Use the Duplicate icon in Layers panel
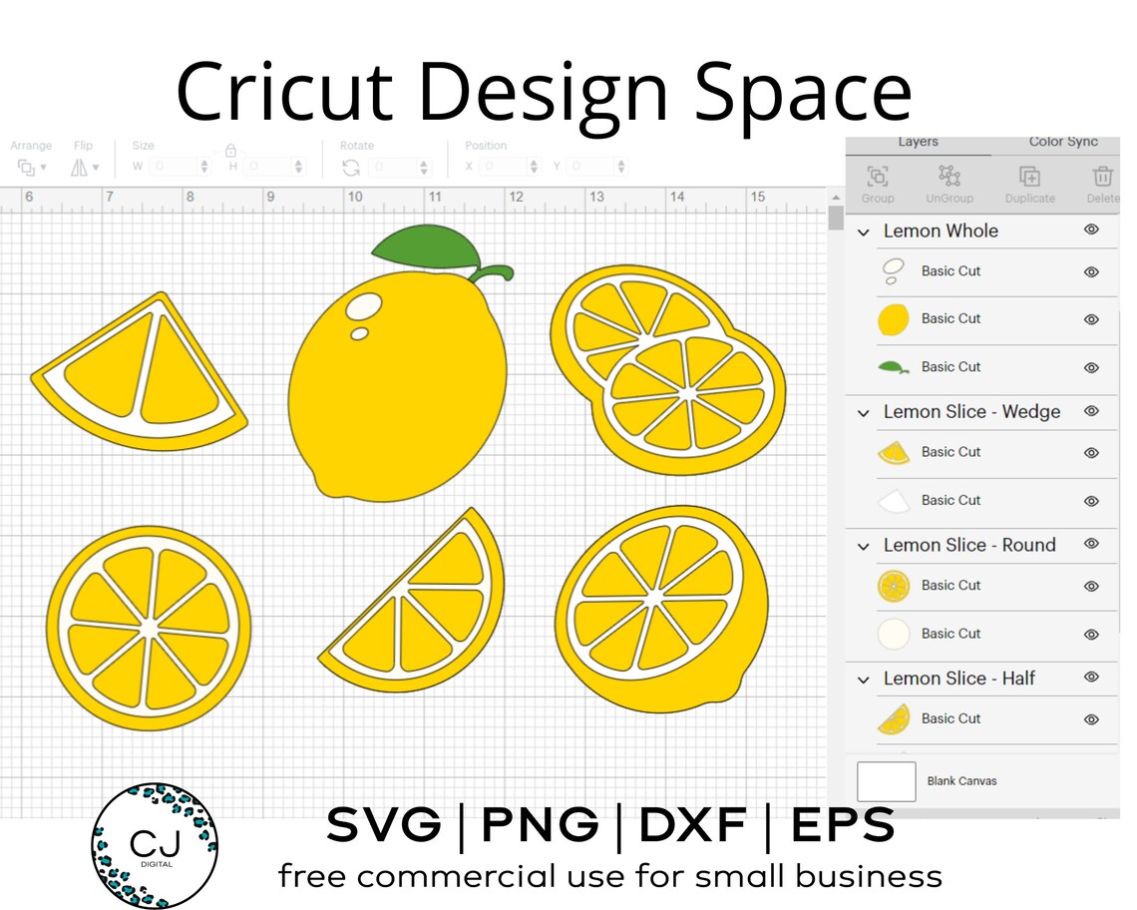 tap(1029, 176)
